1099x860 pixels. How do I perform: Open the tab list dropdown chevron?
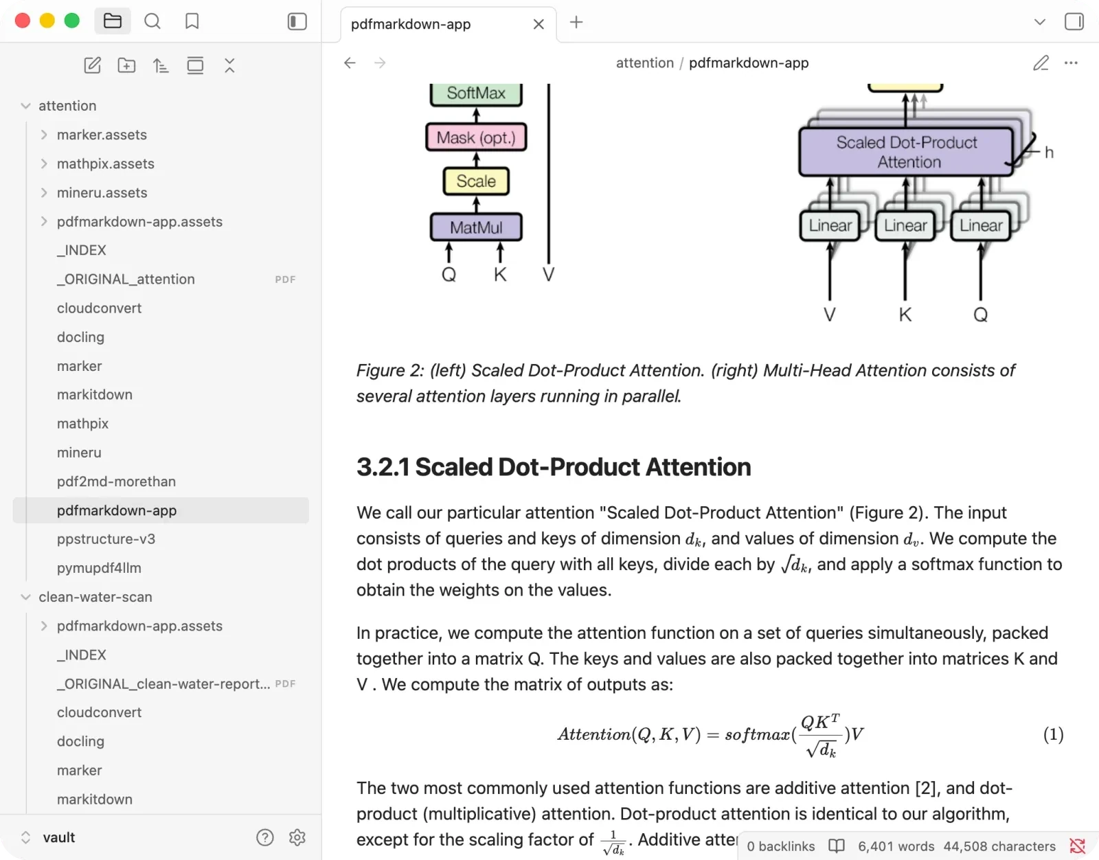(1040, 22)
